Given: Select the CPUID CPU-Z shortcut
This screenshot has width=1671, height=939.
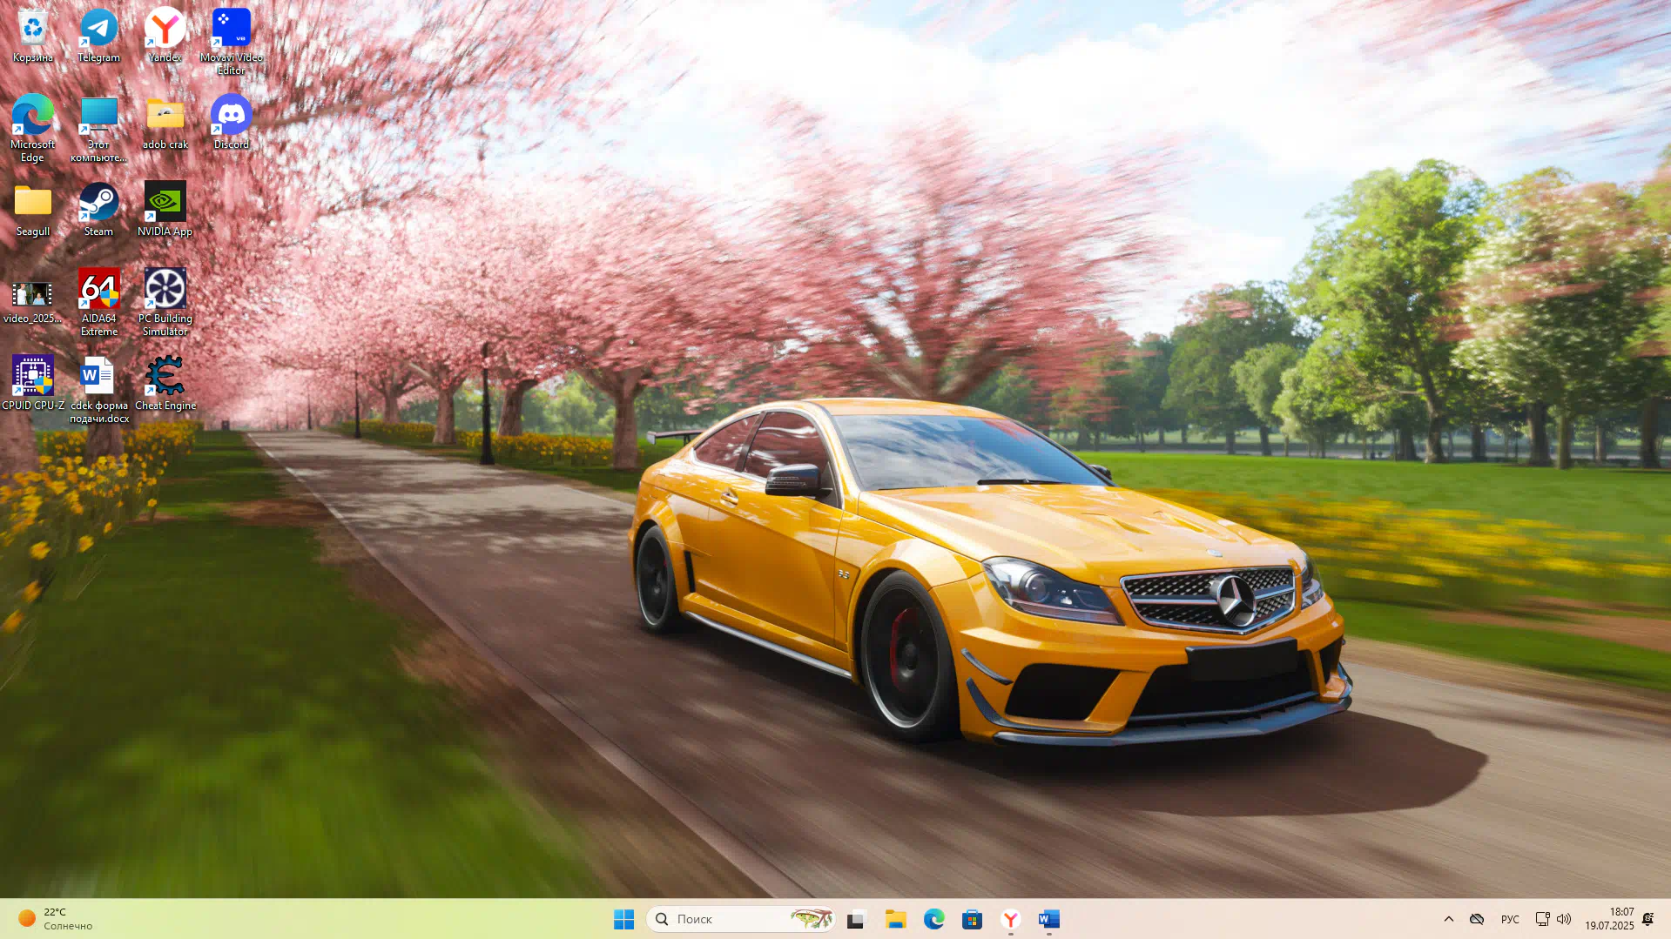Looking at the screenshot, I should (33, 384).
